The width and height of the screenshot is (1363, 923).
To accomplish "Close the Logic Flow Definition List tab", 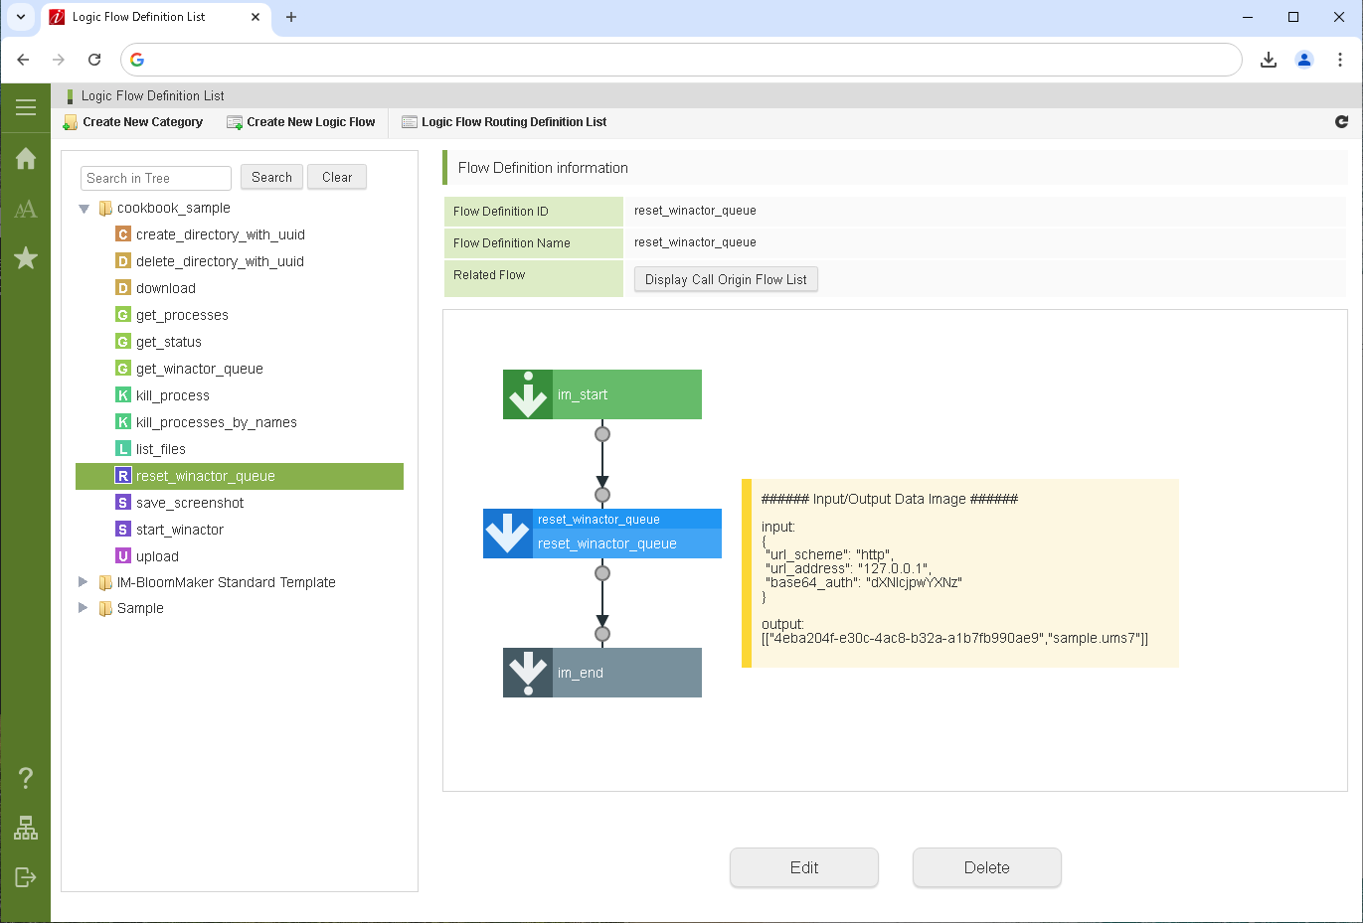I will [x=256, y=17].
